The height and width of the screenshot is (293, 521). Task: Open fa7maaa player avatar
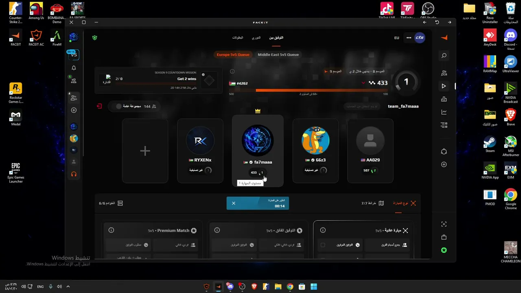[257, 140]
